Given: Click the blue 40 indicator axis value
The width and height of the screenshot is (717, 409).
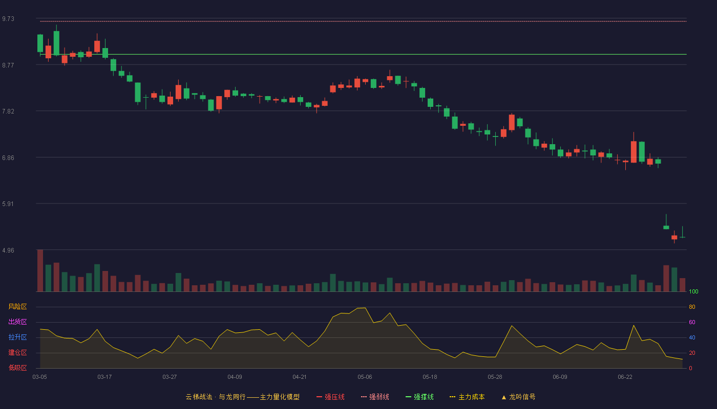Looking at the screenshot, I should tap(692, 337).
